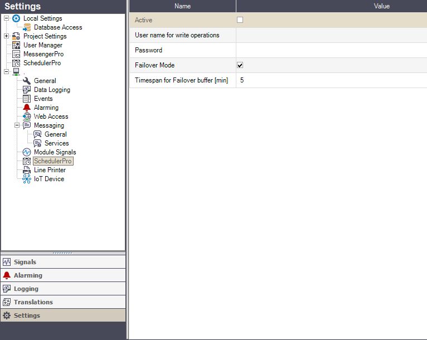This screenshot has height=340, width=427.
Task: Click the MessengerPro icon in tree
Action: click(x=16, y=54)
